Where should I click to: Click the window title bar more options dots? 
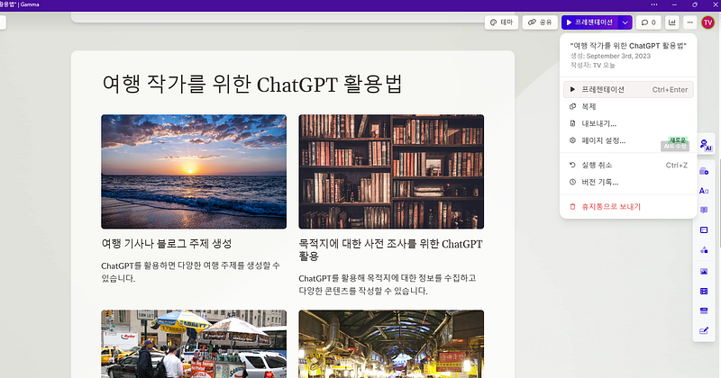(654, 4)
